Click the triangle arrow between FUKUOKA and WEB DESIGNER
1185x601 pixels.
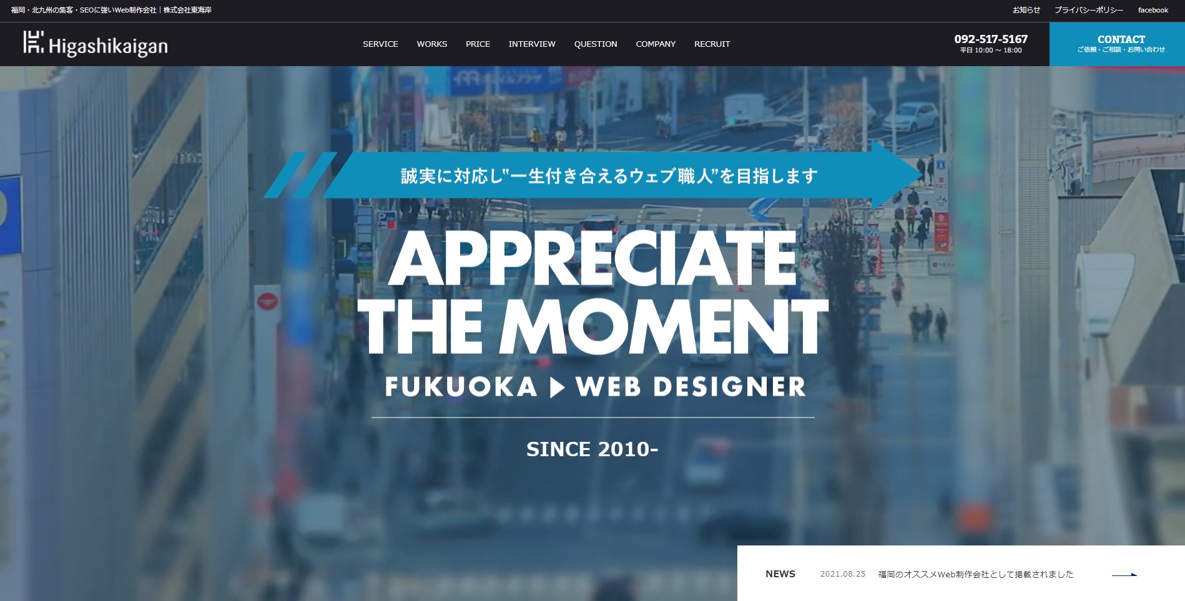(x=557, y=387)
